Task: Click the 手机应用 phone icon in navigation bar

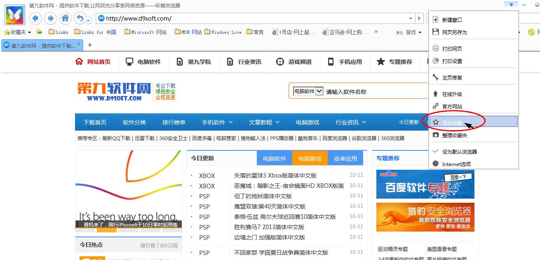Action: pyautogui.click(x=331, y=61)
